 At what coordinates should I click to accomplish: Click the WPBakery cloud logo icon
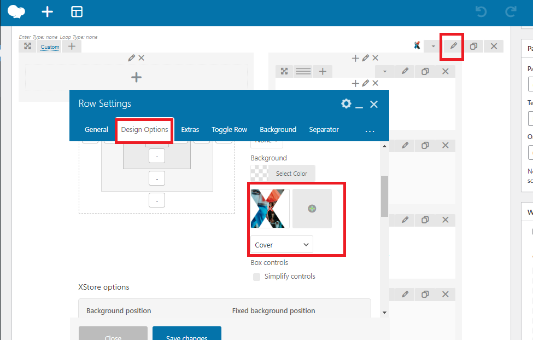tap(16, 11)
